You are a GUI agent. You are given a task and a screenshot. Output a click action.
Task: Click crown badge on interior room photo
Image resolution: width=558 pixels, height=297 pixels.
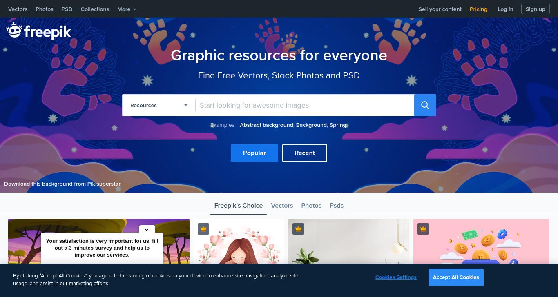click(298, 229)
